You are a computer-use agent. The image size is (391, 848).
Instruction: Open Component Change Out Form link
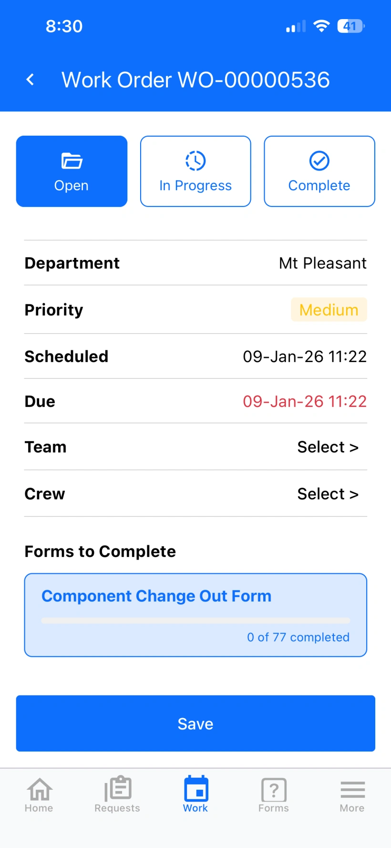156,596
